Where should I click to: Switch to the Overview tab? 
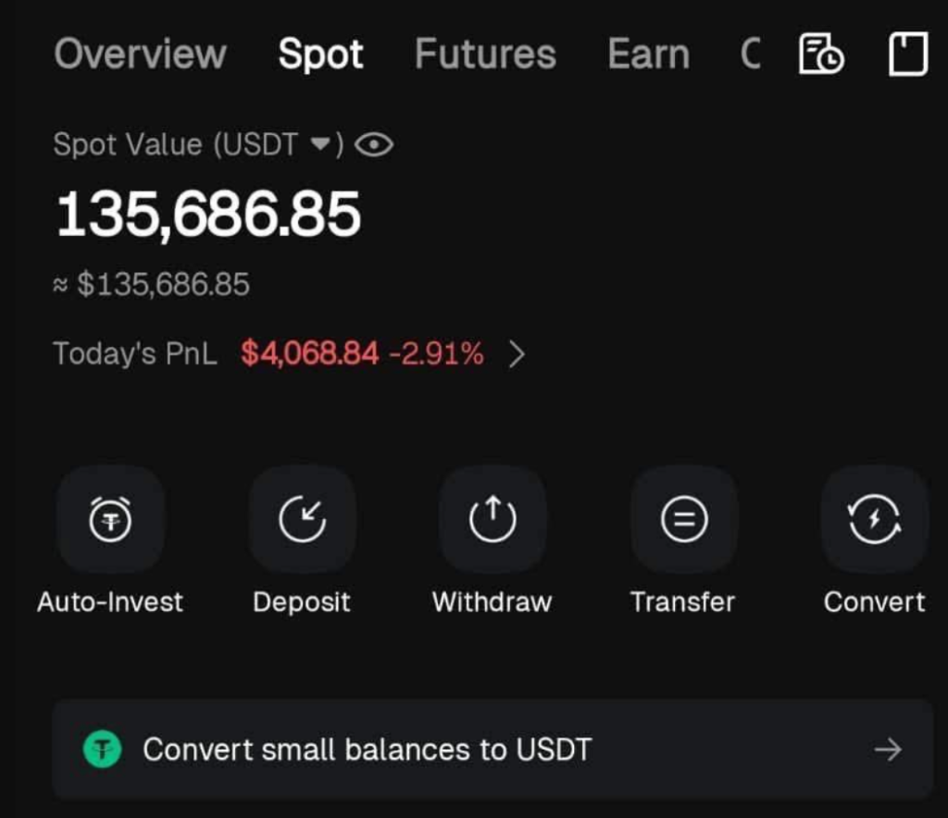coord(140,55)
